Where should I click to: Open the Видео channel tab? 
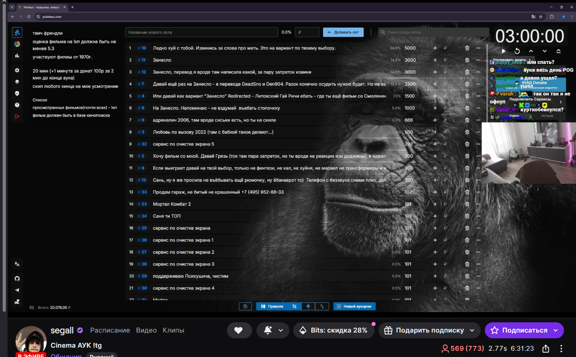tap(146, 330)
